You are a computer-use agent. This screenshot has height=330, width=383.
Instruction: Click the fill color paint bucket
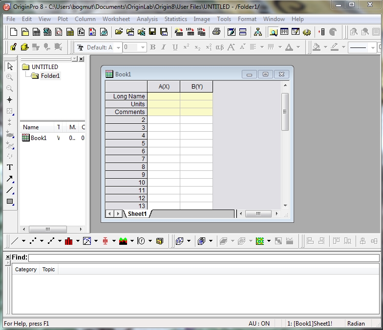click(317, 47)
